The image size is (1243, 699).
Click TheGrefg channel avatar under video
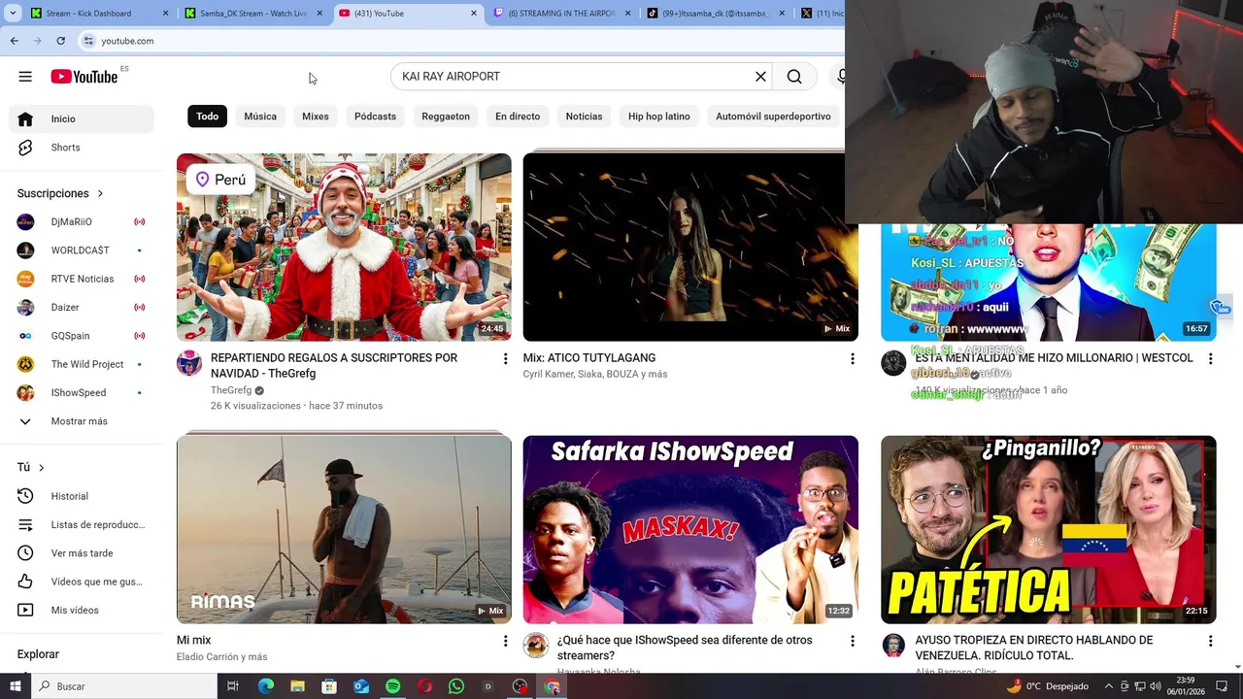[x=188, y=364]
